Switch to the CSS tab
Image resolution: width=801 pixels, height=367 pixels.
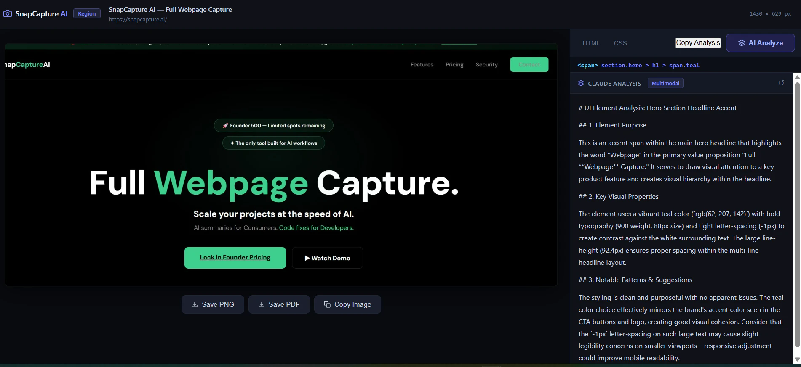[620, 43]
